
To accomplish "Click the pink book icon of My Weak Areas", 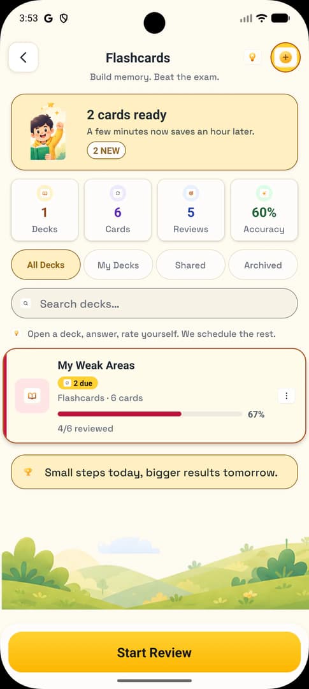I will click(x=32, y=396).
